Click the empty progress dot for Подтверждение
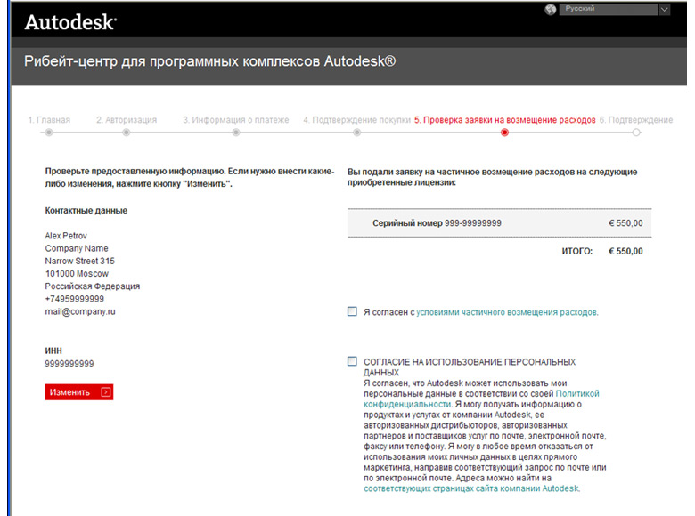This screenshot has height=516, width=695. [x=636, y=133]
